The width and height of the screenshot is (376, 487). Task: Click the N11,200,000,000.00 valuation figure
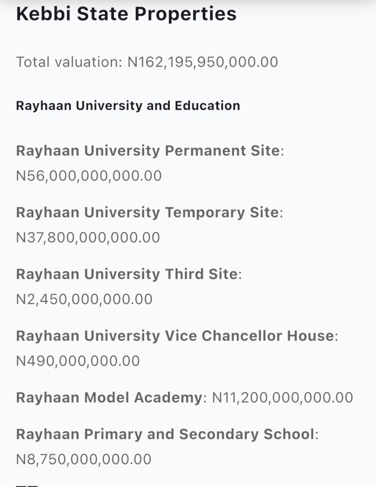coord(282,398)
